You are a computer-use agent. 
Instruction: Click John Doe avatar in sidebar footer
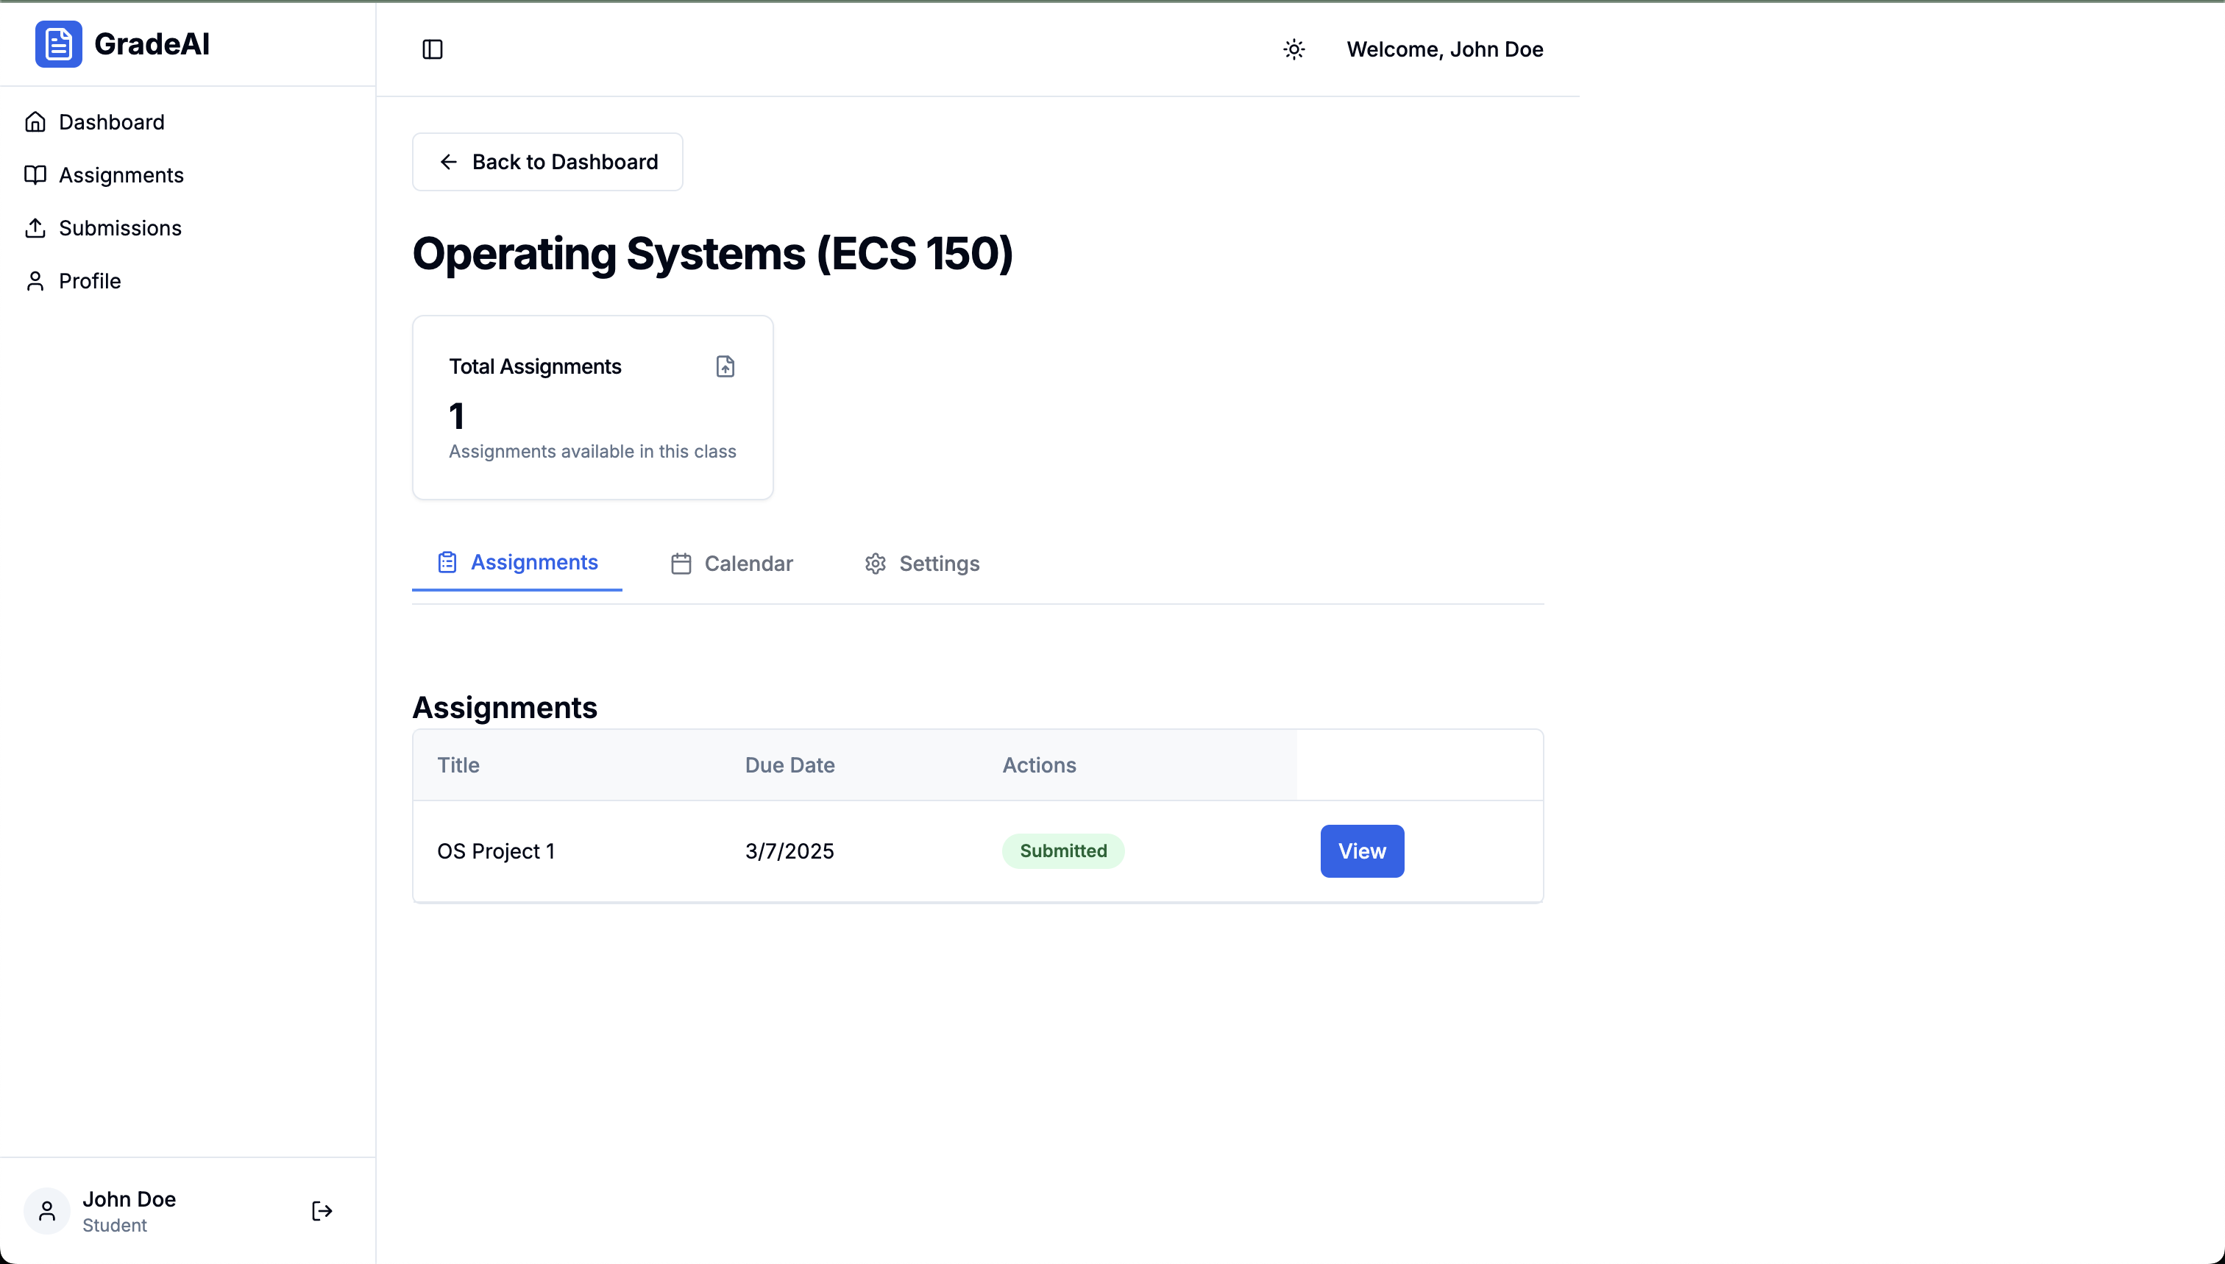tap(47, 1211)
